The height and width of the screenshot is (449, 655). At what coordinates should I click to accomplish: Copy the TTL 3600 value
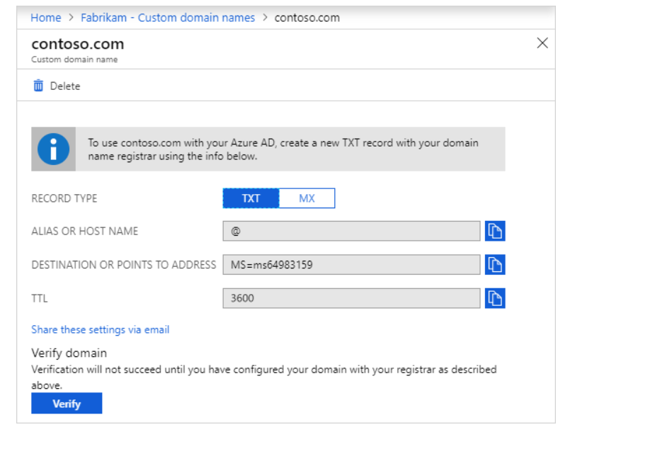pos(495,298)
